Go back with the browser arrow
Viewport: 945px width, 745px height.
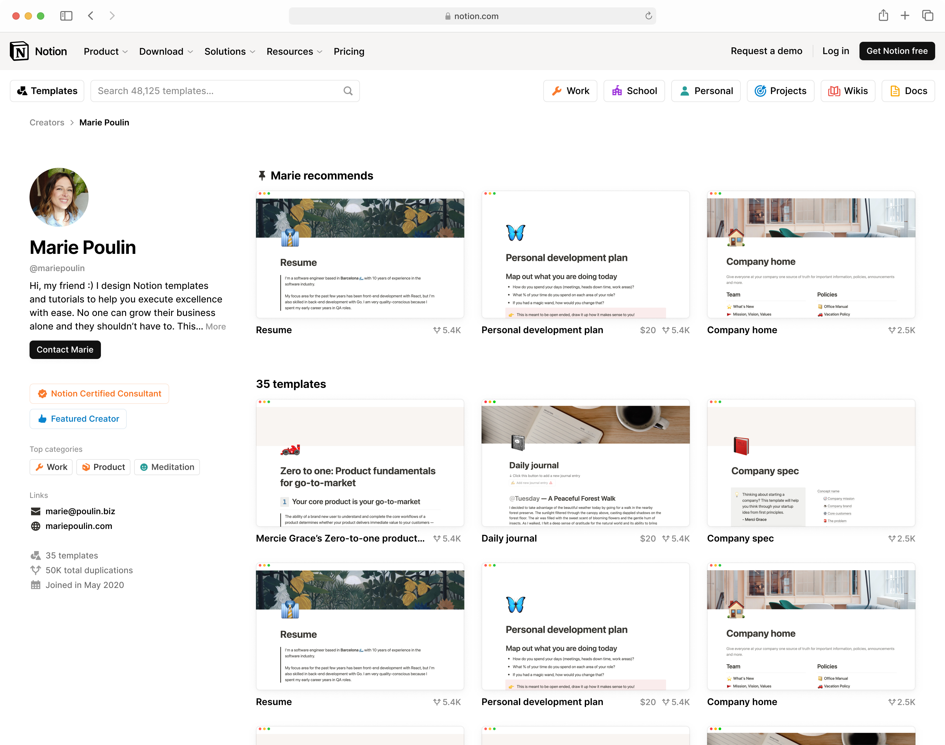pos(91,16)
